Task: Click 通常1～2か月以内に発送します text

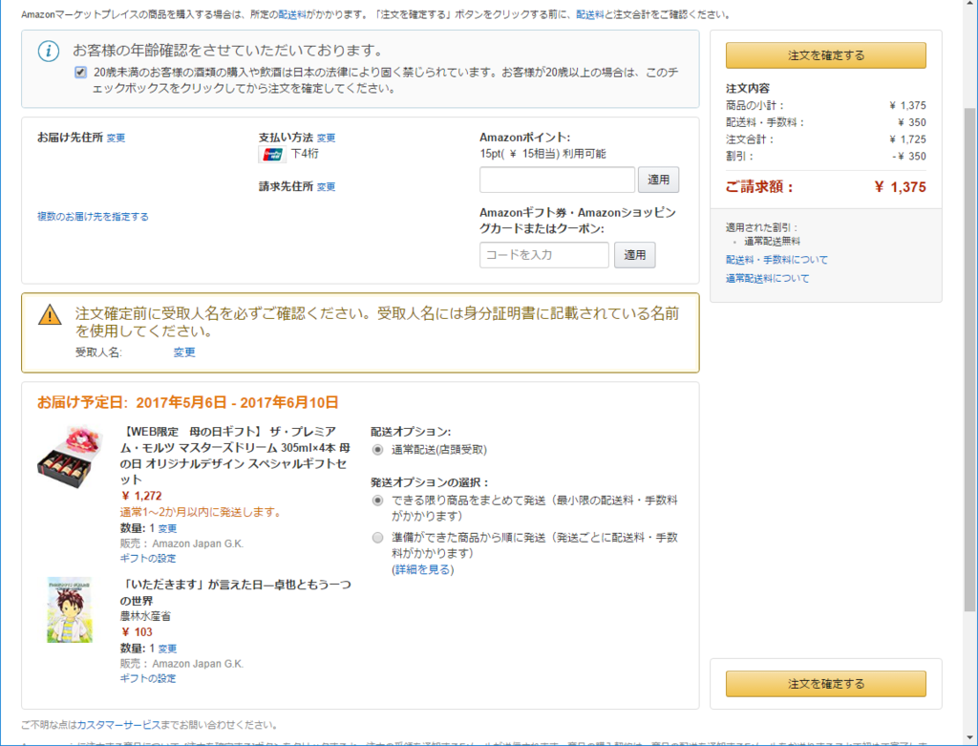Action: (202, 512)
